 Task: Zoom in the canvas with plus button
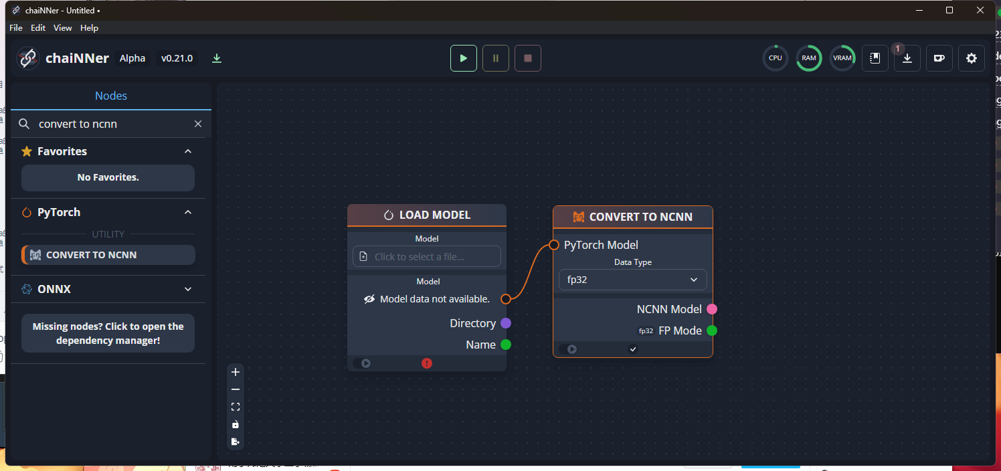point(236,373)
